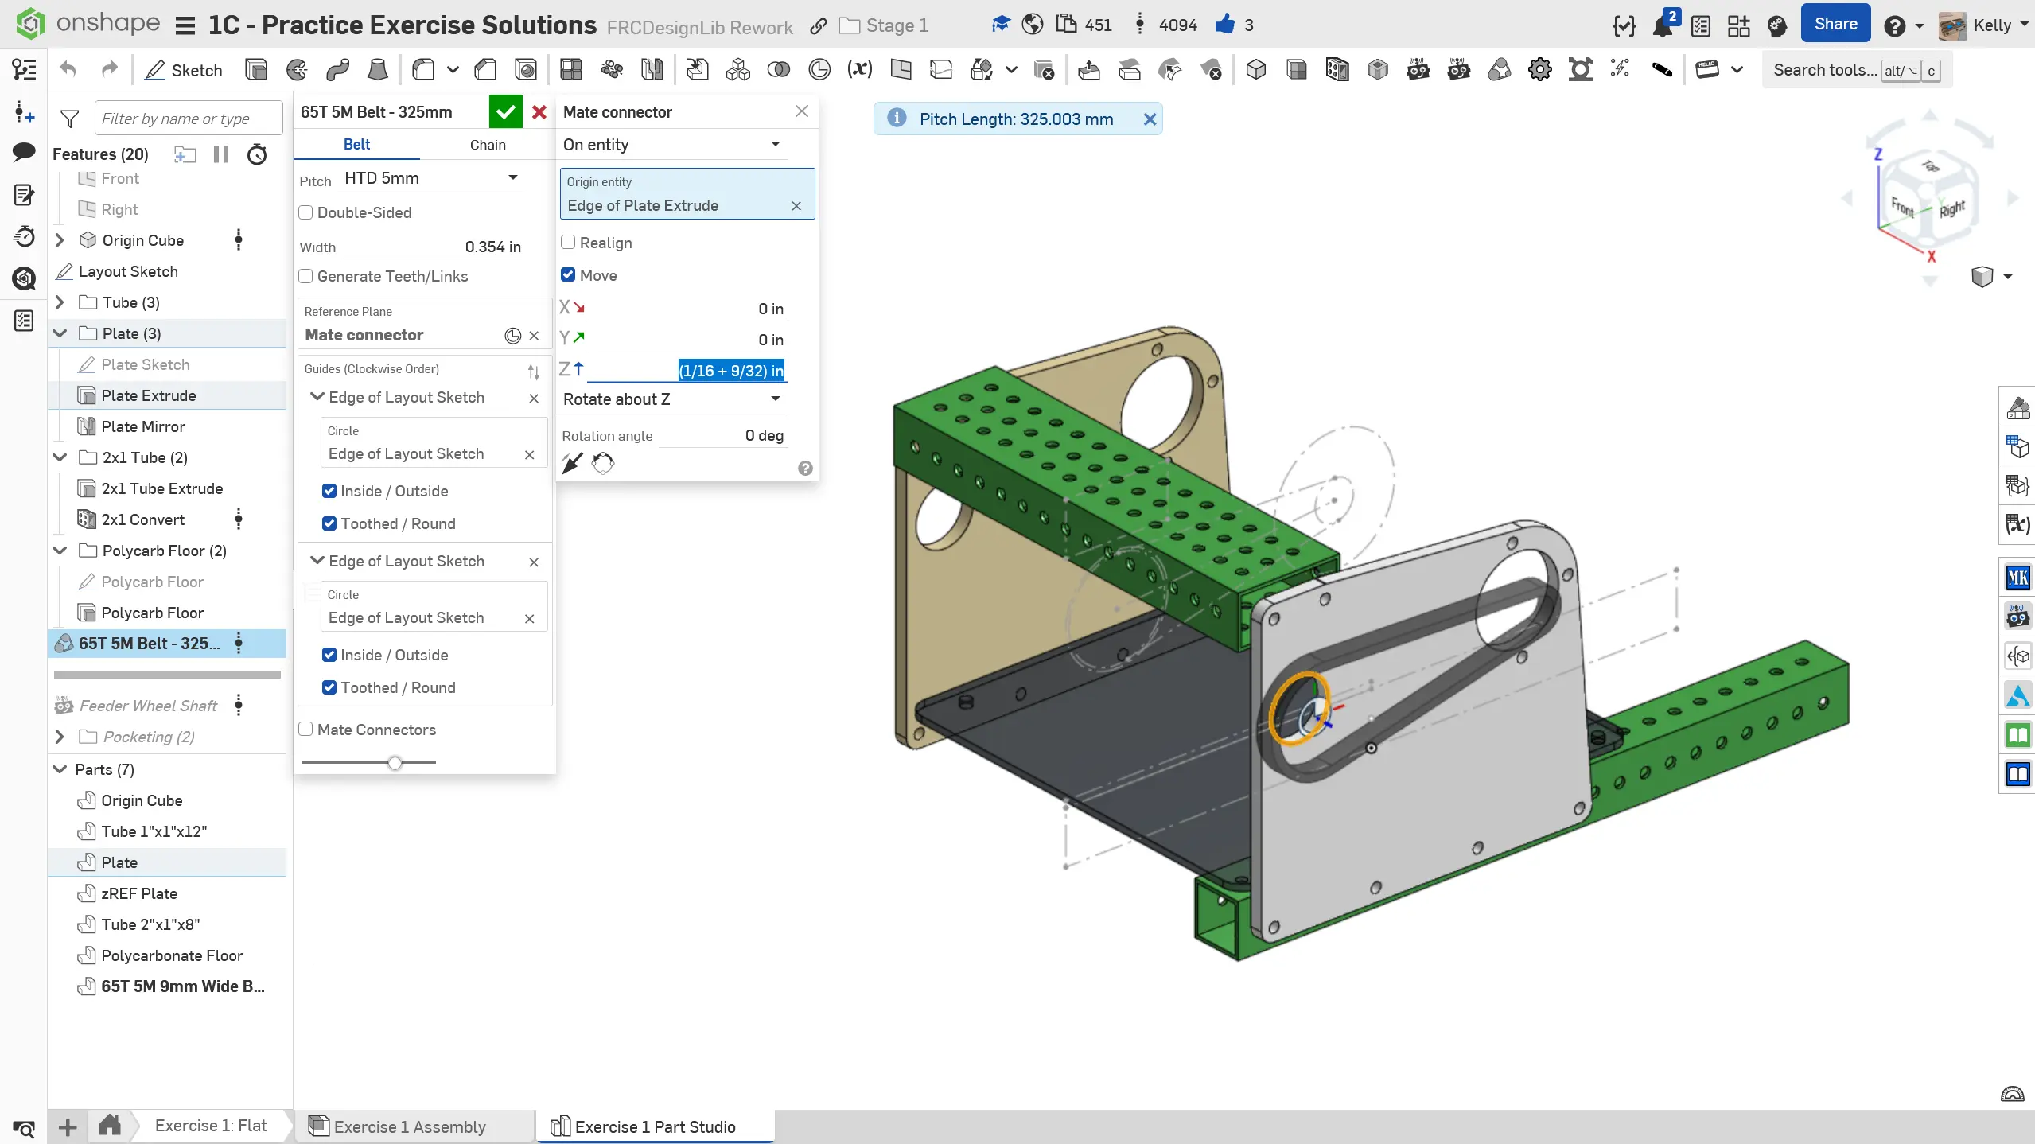Expand the Tube (3) folder
The width and height of the screenshot is (2035, 1144).
[60, 302]
